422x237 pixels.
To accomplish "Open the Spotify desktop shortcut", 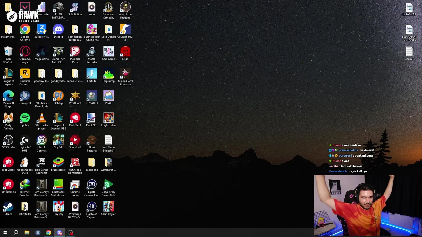I will point(25,118).
